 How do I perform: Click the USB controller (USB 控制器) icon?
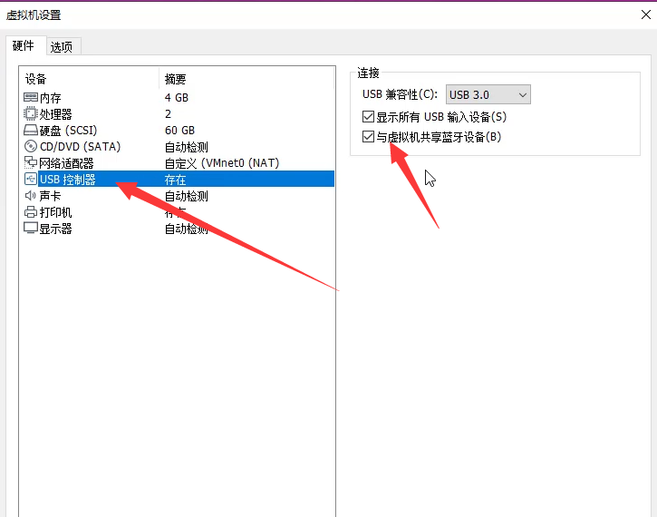coord(31,180)
